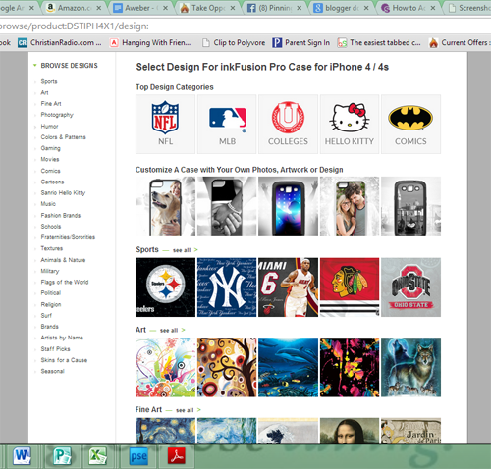The height and width of the screenshot is (469, 491).
Task: Open Fashion Brands in the sidebar
Action: pos(61,215)
